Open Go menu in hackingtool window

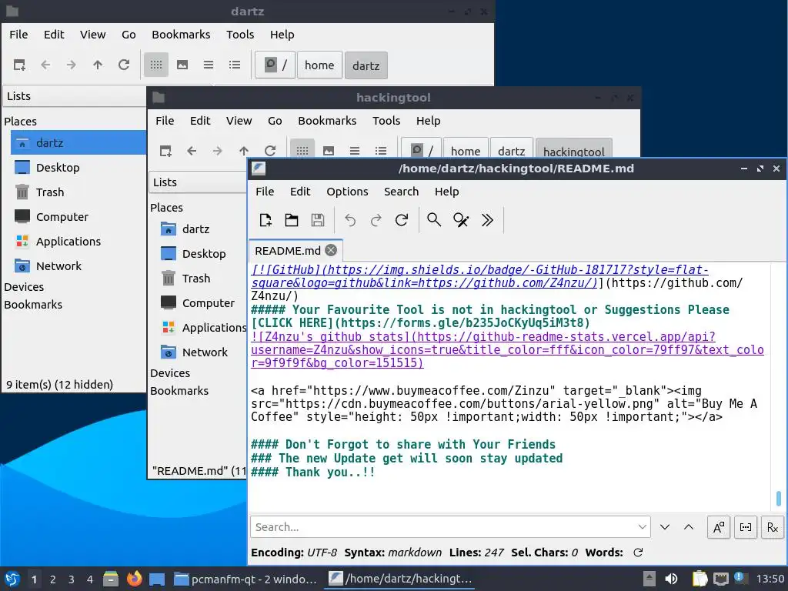[x=275, y=121]
